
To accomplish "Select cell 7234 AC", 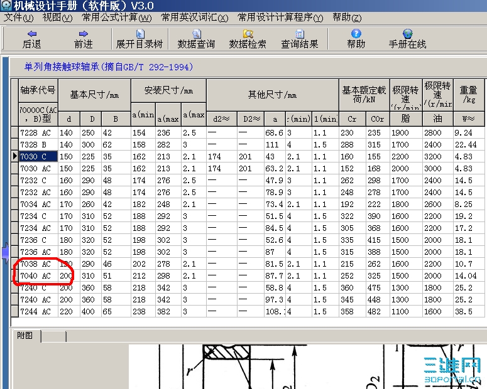I will click(x=38, y=228).
